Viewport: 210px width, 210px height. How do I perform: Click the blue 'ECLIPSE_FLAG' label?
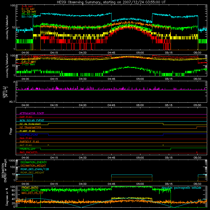click(x=29, y=135)
